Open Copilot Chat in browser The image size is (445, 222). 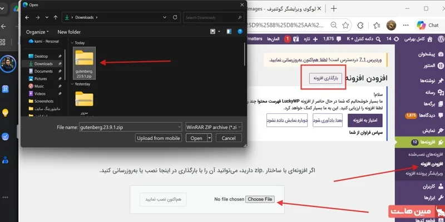coord(428,25)
